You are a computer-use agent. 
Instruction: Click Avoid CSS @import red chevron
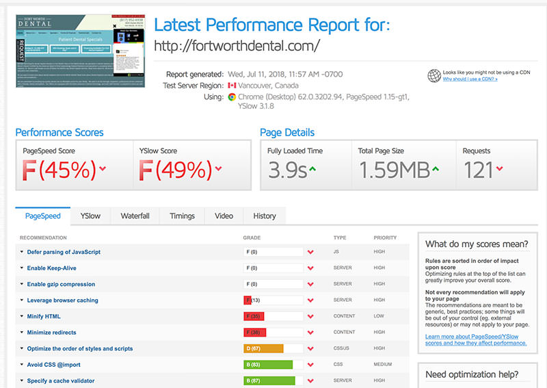coord(310,364)
